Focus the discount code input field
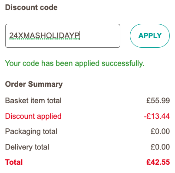The image size is (175, 173). (63, 36)
